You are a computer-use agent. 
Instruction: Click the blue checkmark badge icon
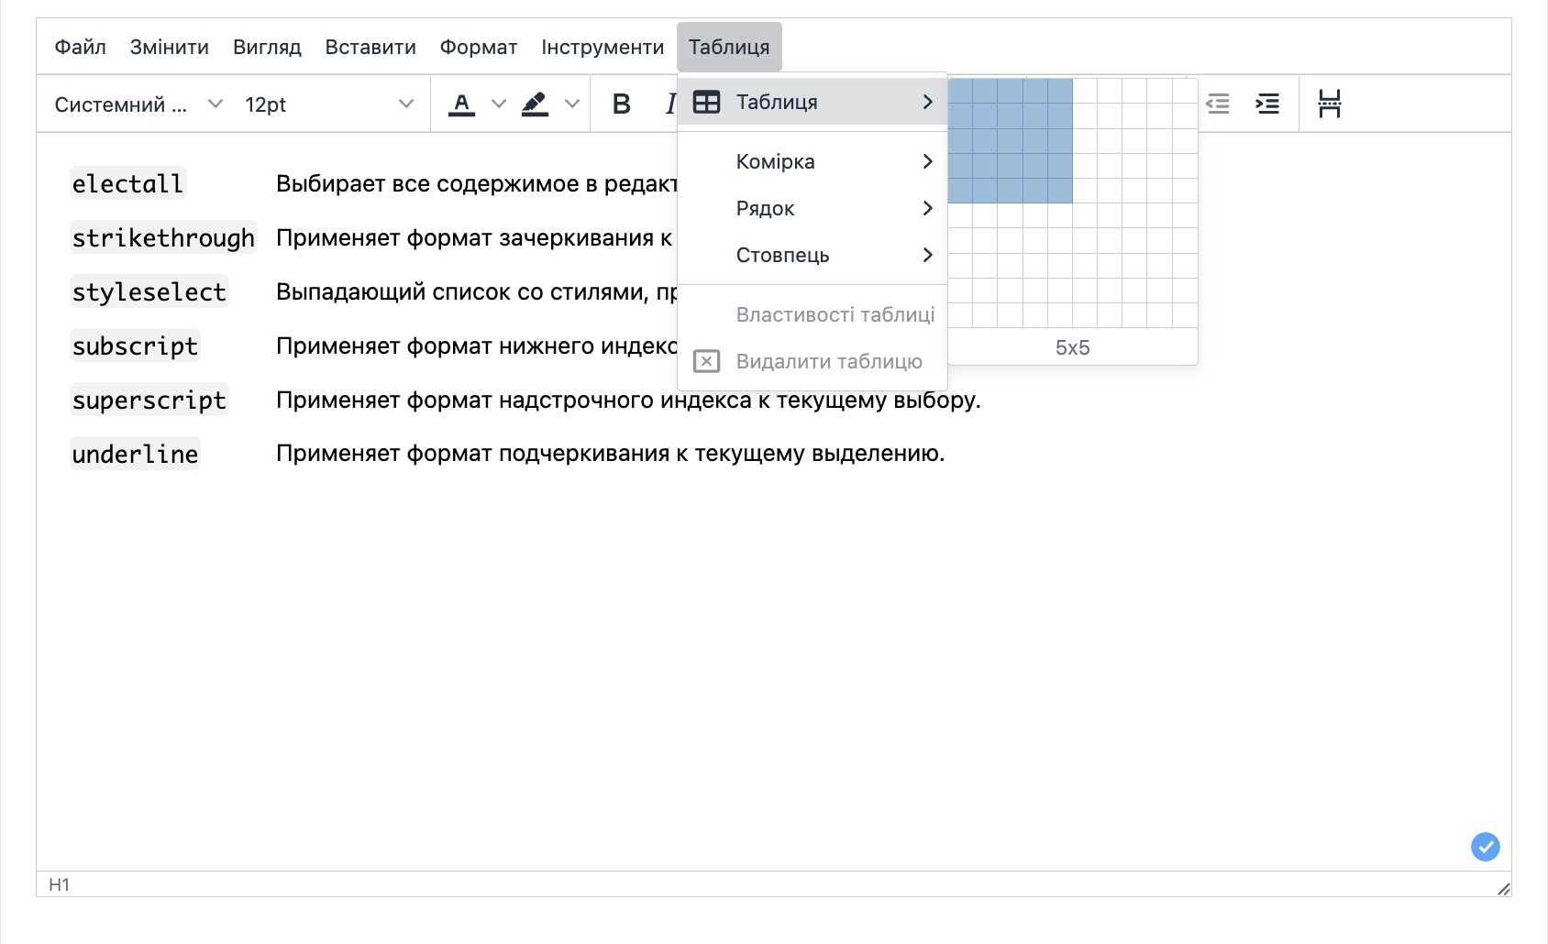coord(1485,846)
